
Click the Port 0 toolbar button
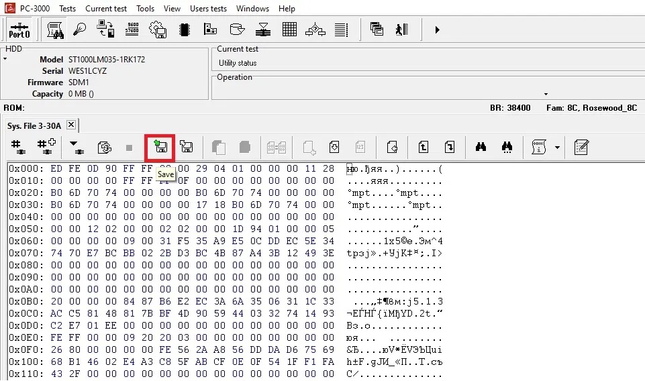[19, 30]
